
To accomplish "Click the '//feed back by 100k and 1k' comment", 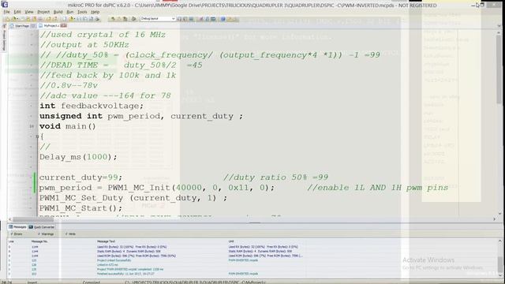I will click(x=107, y=76).
